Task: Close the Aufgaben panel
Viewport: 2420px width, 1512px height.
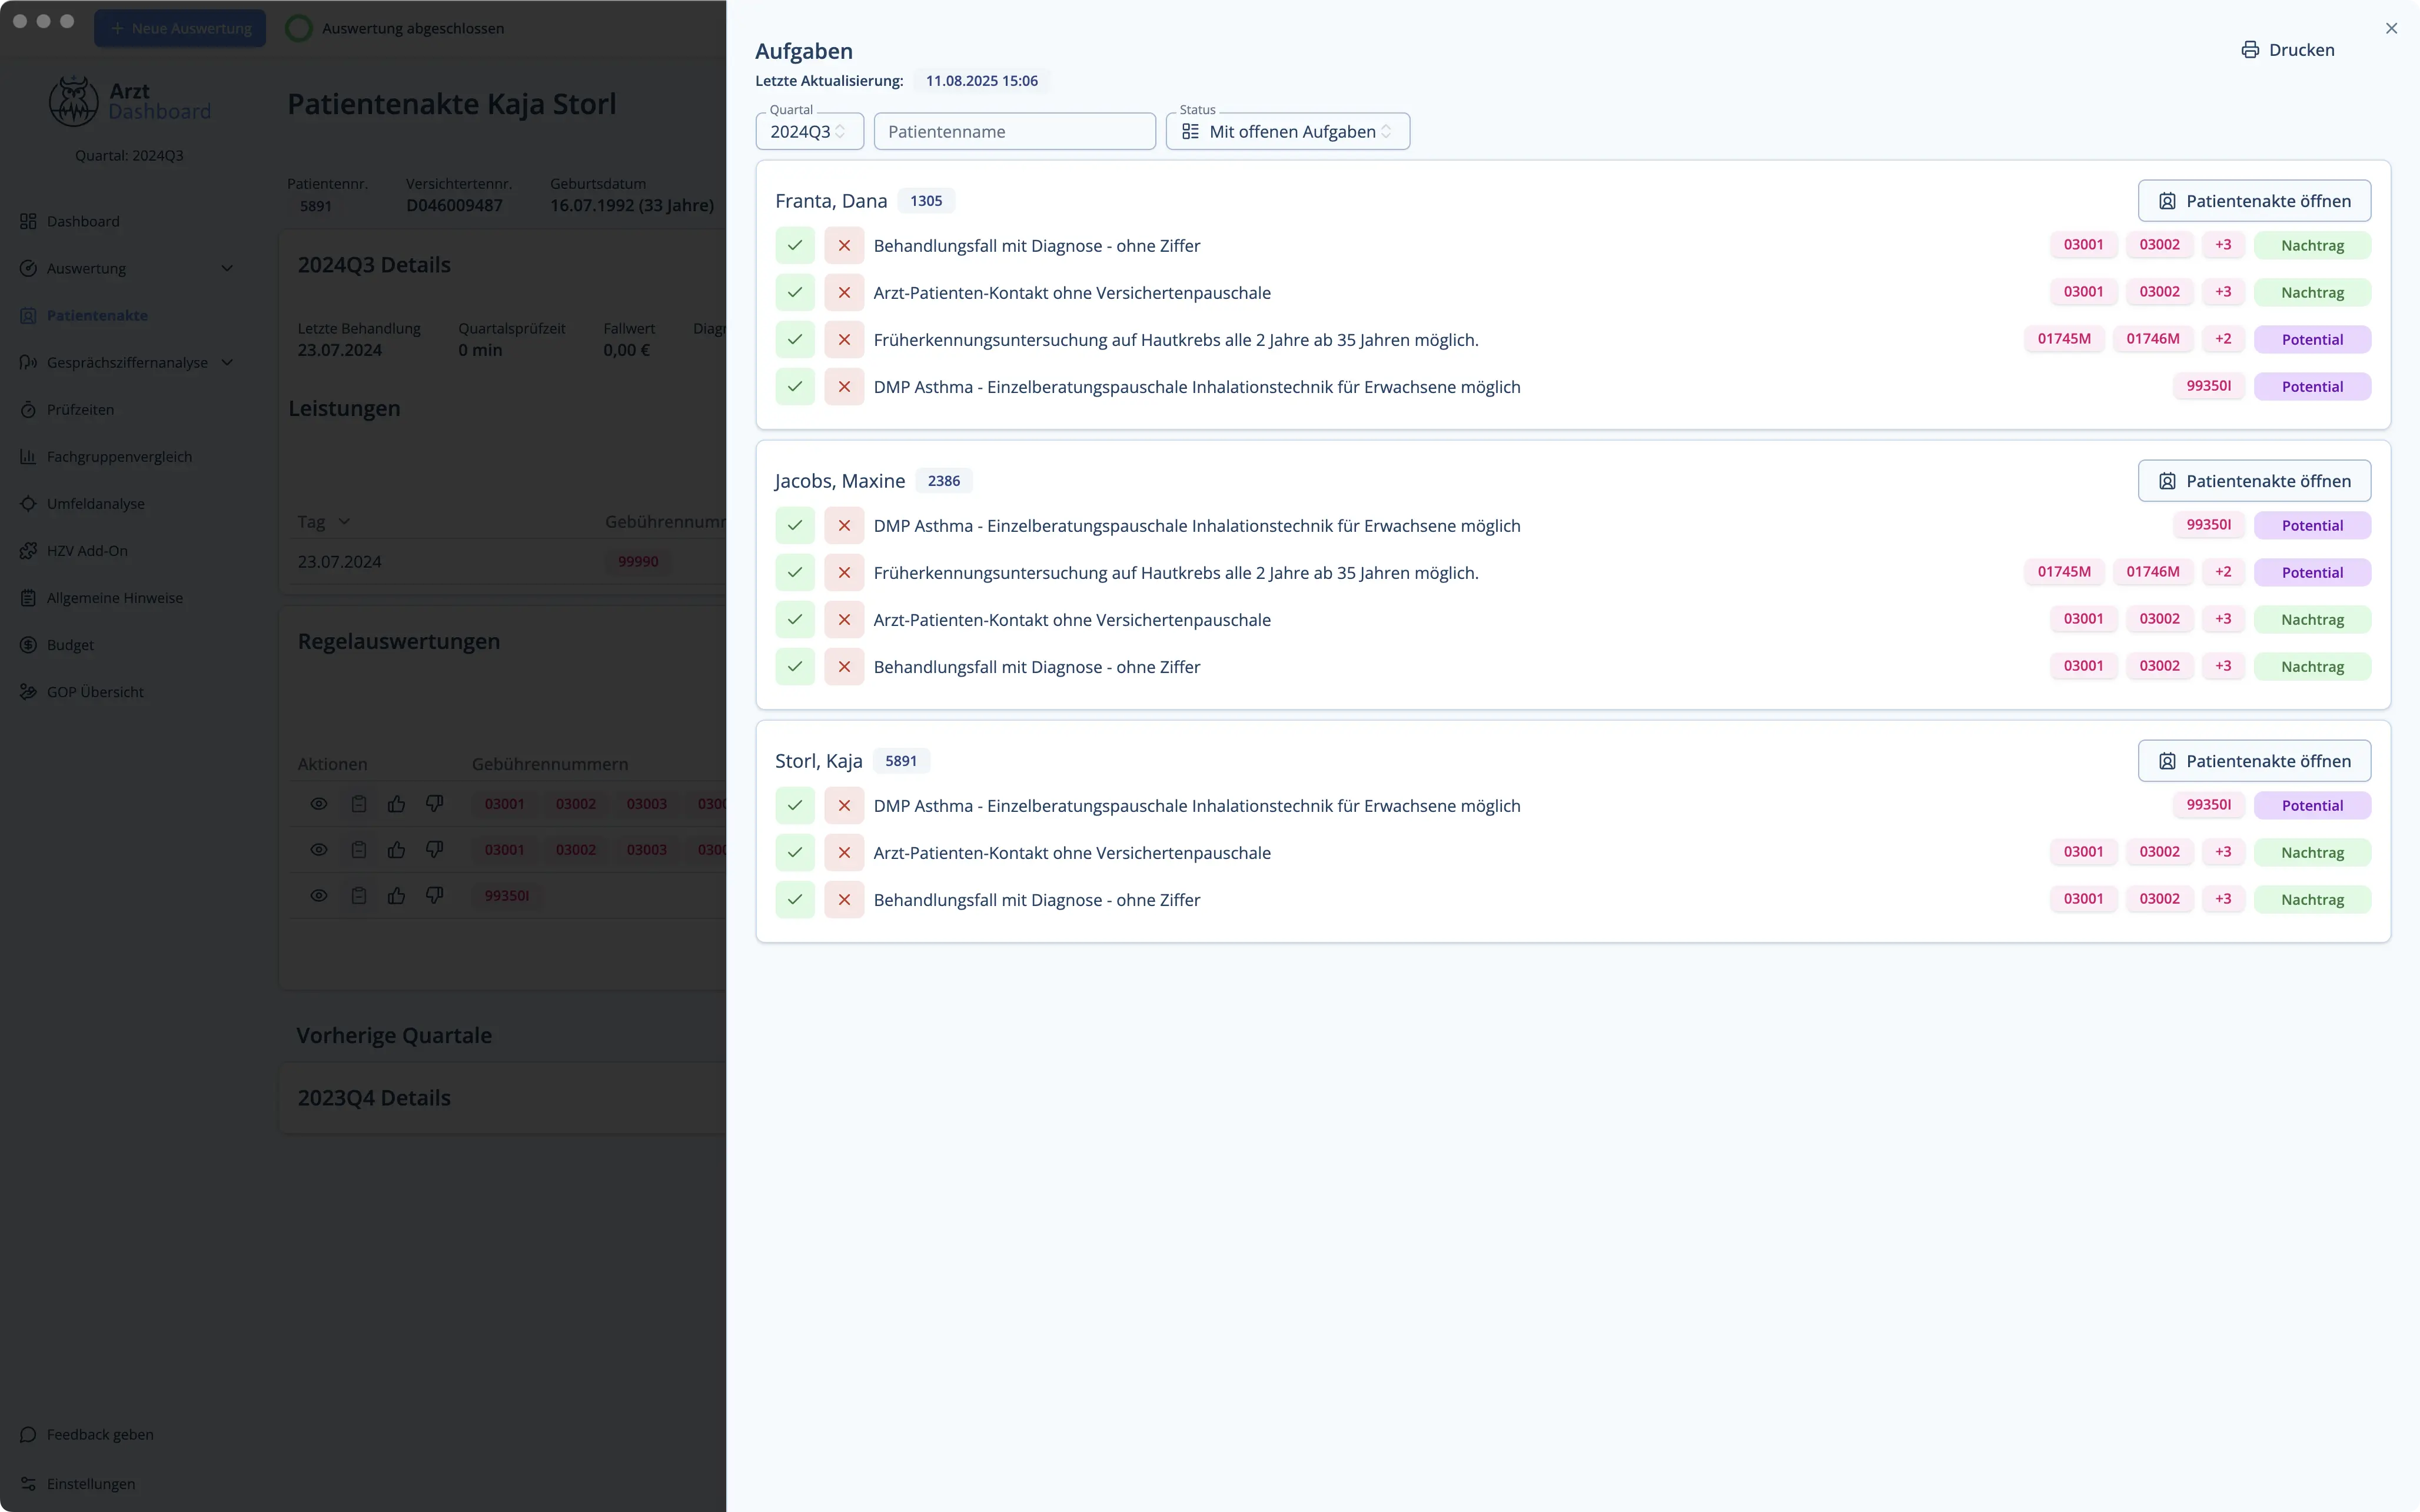Action: [2391, 28]
